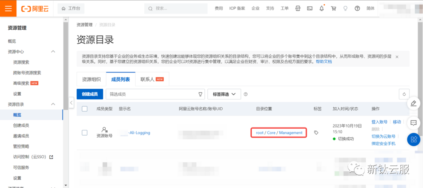Viewport: 423px width, 188px height.
Task: Check the Ali-Logging row checkbox
Action: point(85,133)
